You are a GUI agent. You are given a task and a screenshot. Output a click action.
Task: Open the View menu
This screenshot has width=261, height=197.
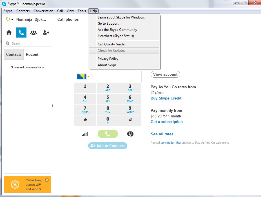[x=70, y=11]
